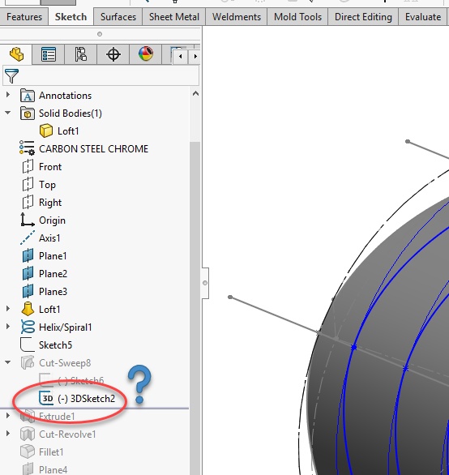Select the Fillet1 tree item

51,452
